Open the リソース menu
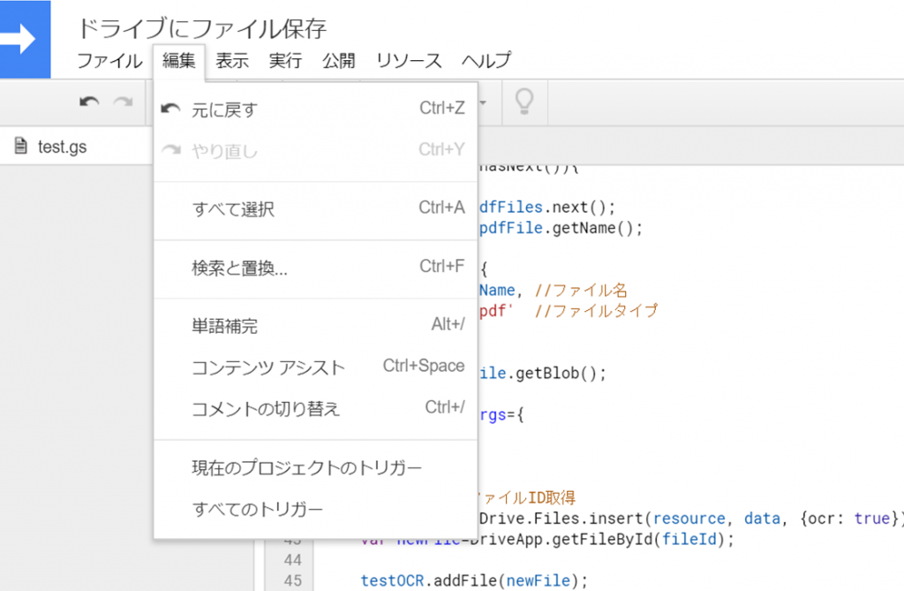This screenshot has height=591, width=904. pos(409,61)
